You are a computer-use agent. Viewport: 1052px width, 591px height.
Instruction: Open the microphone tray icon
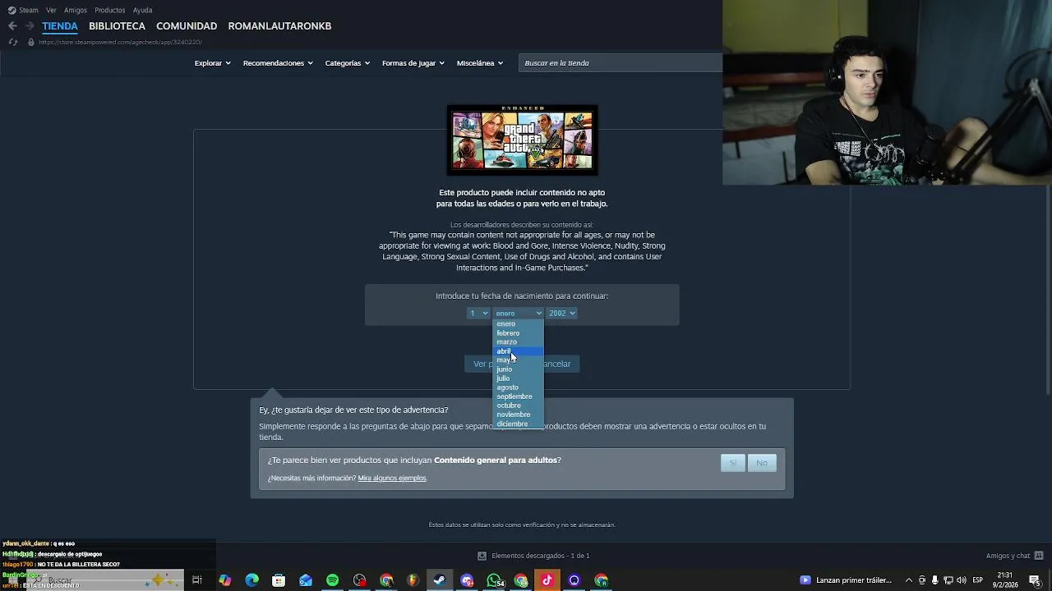click(x=934, y=580)
